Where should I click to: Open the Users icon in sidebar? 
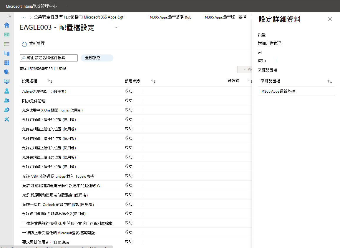pyautogui.click(x=7, y=91)
